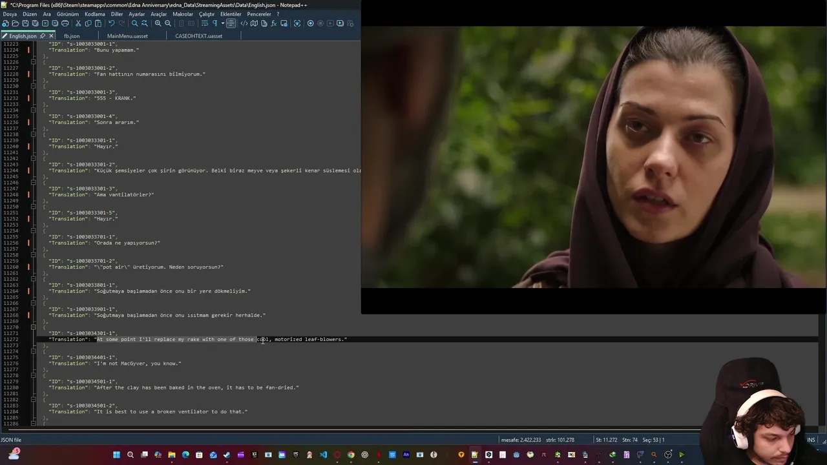Viewport: 827px width, 465px height.
Task: Collapse the fold marker at line 11282
Action: (34, 400)
